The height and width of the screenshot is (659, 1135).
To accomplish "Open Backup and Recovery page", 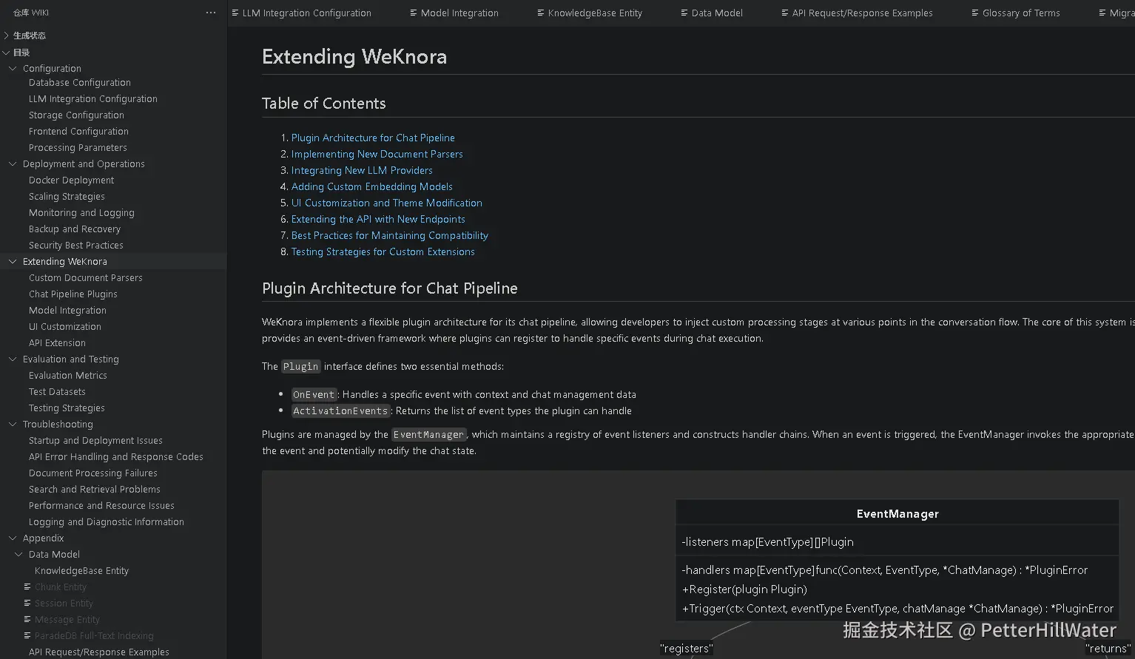I will tap(75, 229).
